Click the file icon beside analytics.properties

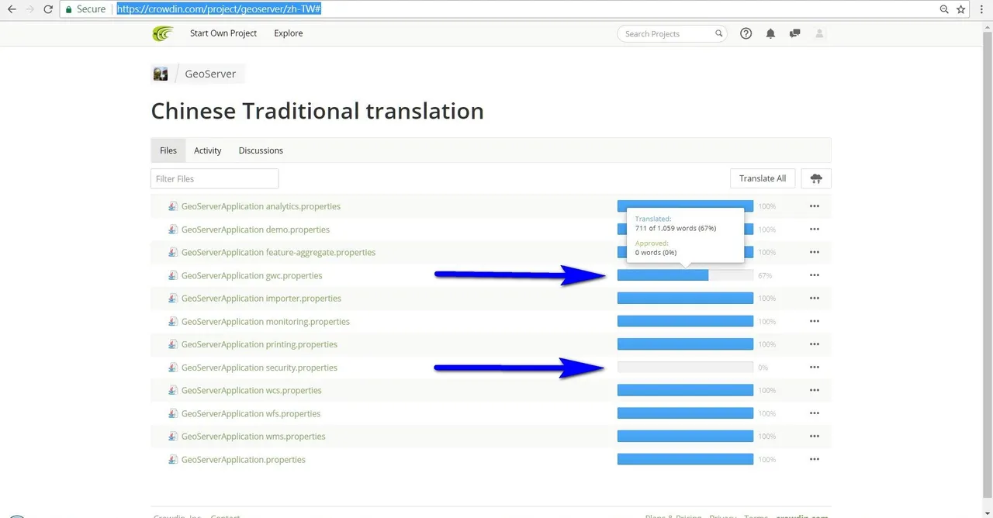173,206
